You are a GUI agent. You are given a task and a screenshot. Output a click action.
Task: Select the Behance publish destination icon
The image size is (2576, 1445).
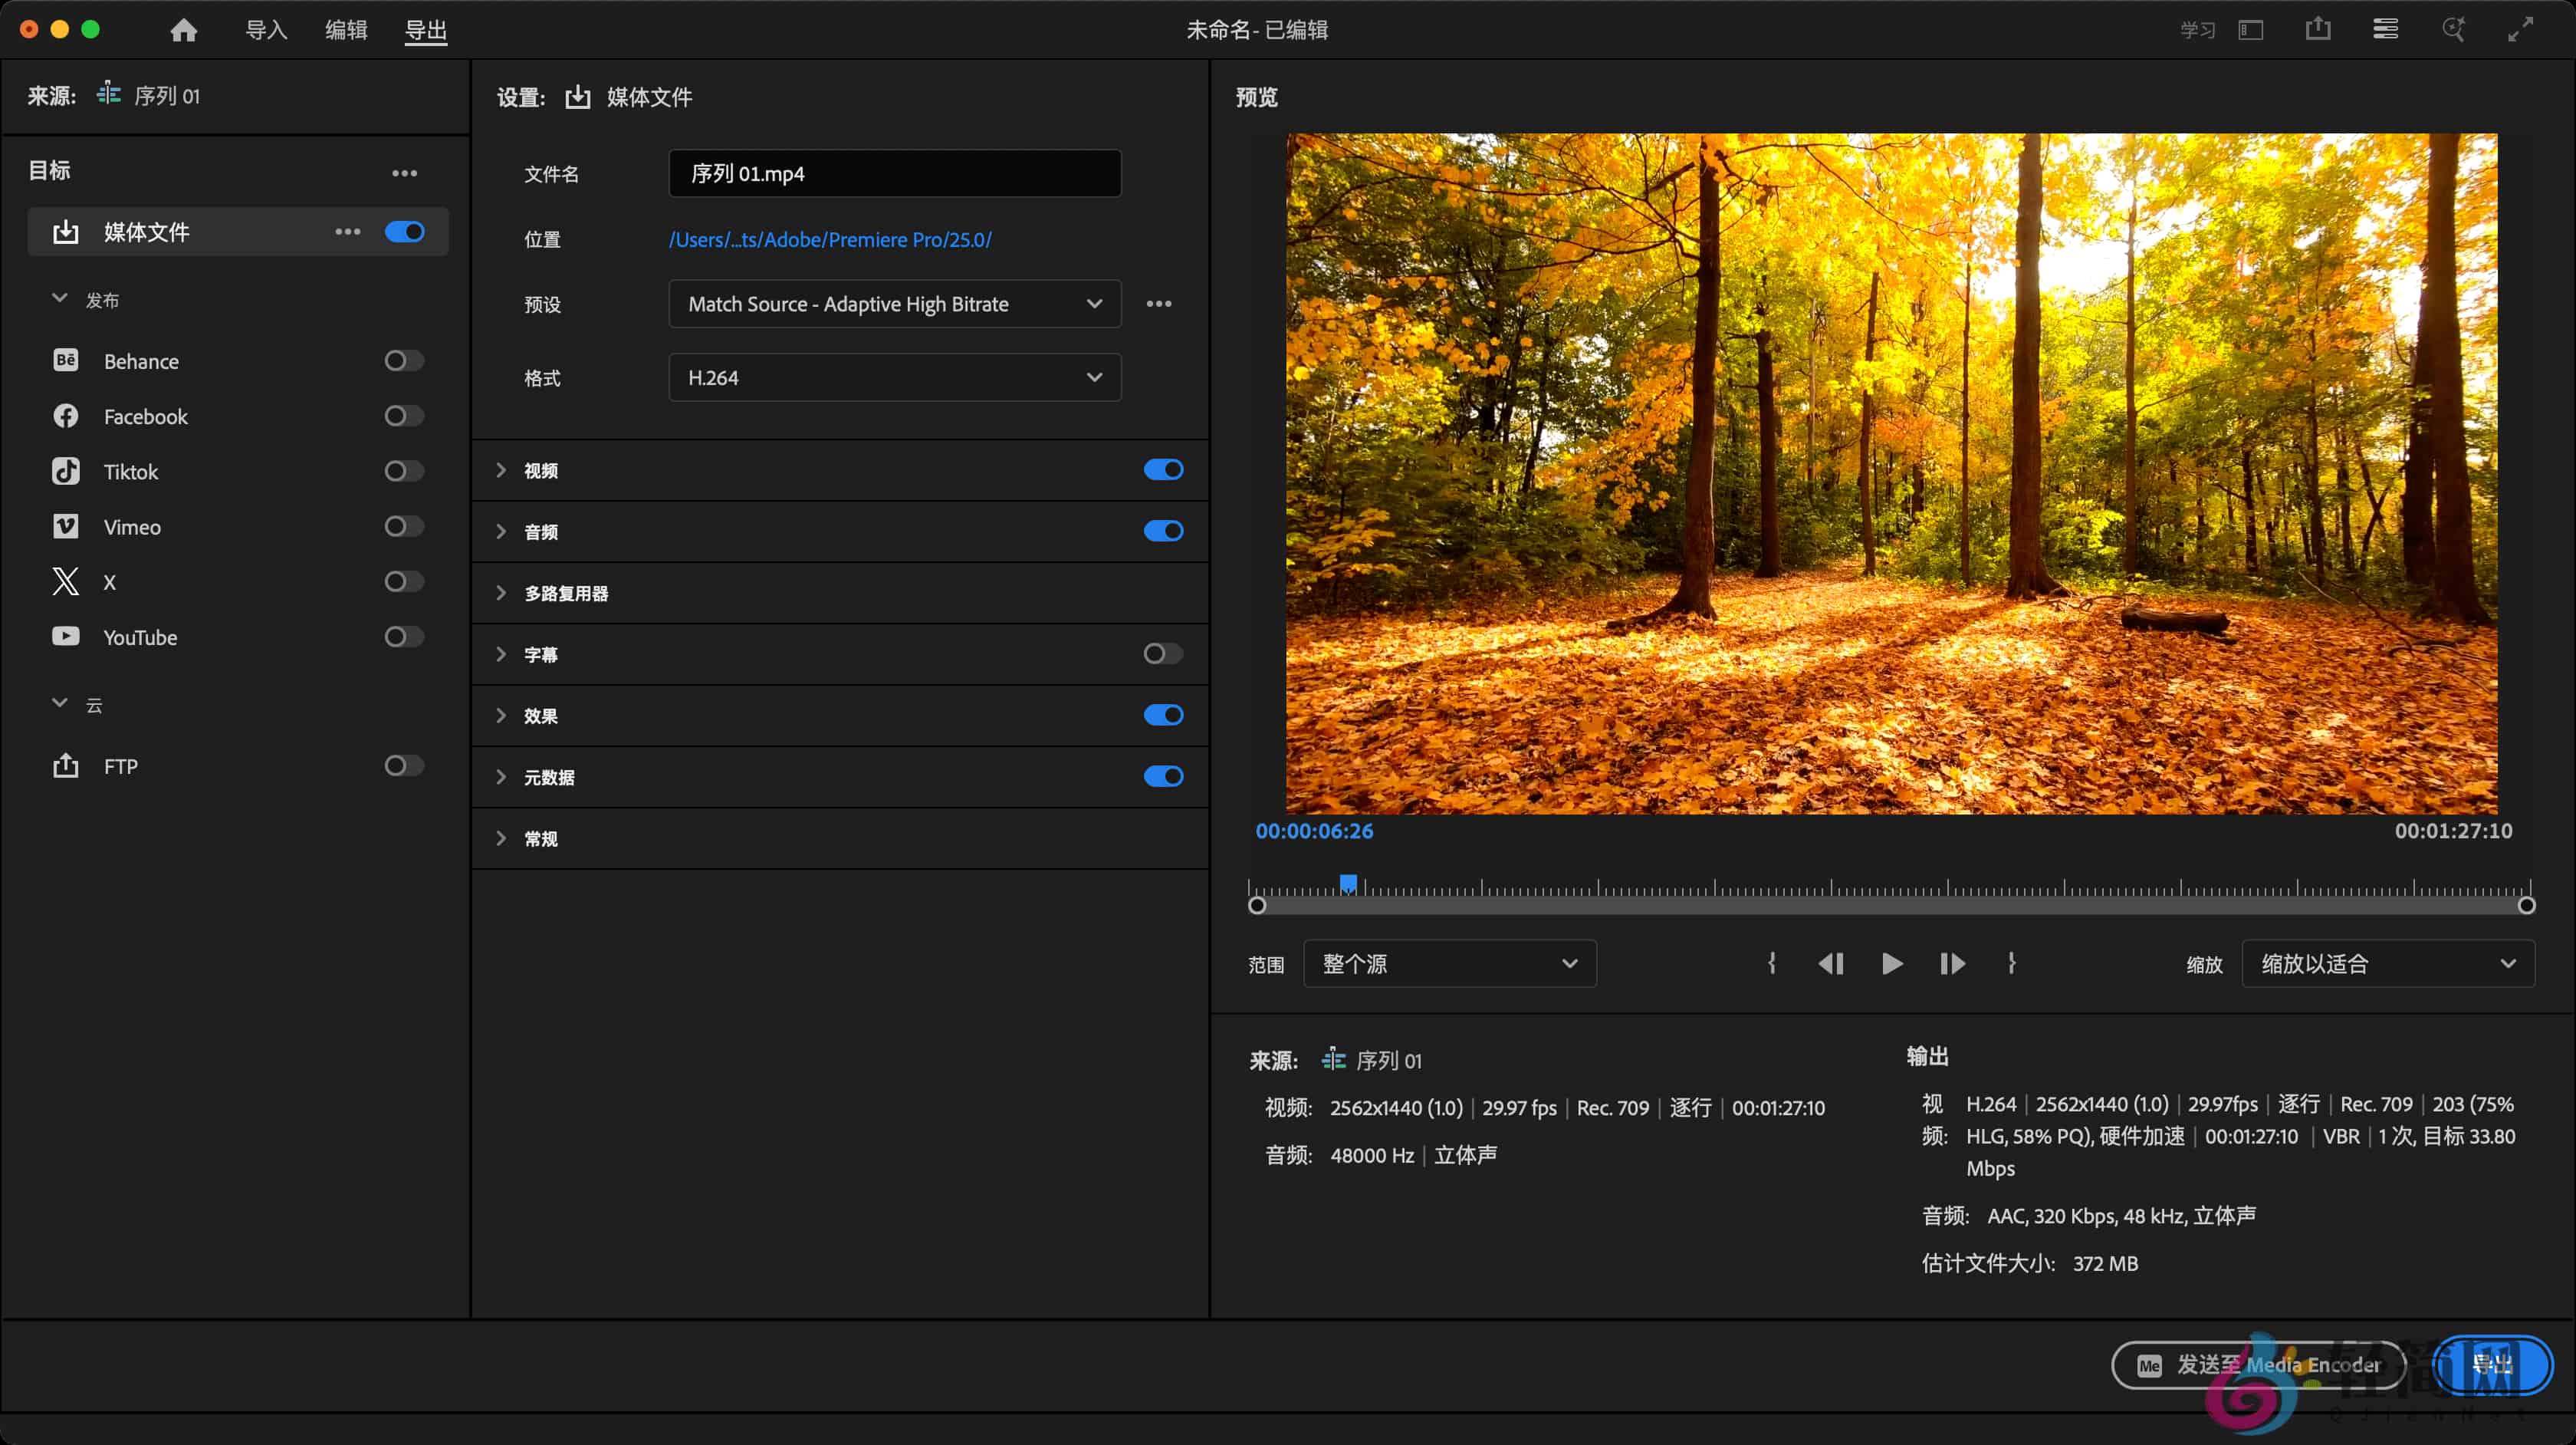coord(65,360)
